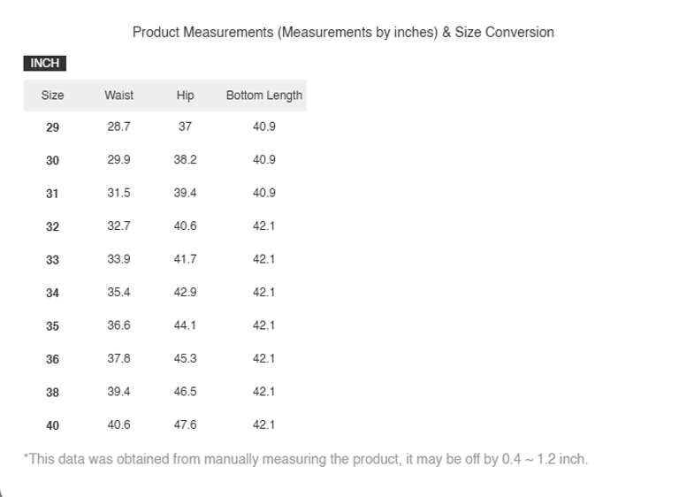Select size 33 row label
Screen dimensions: 679x497
click(52, 260)
